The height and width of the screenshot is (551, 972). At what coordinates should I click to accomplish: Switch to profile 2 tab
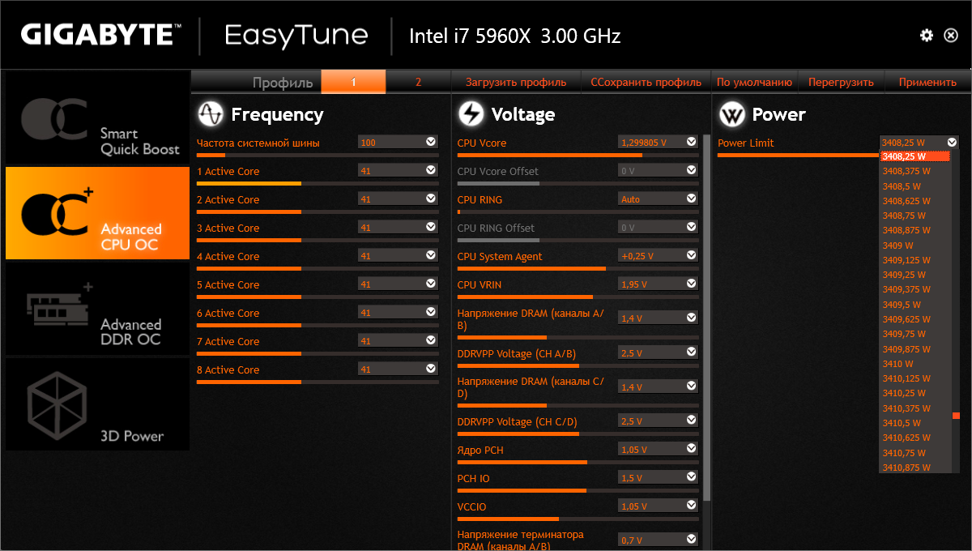coord(418,82)
